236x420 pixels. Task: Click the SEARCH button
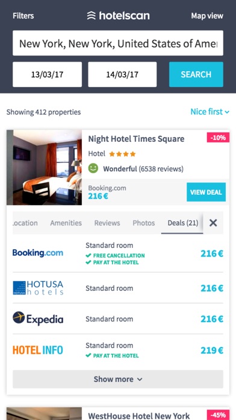point(196,74)
